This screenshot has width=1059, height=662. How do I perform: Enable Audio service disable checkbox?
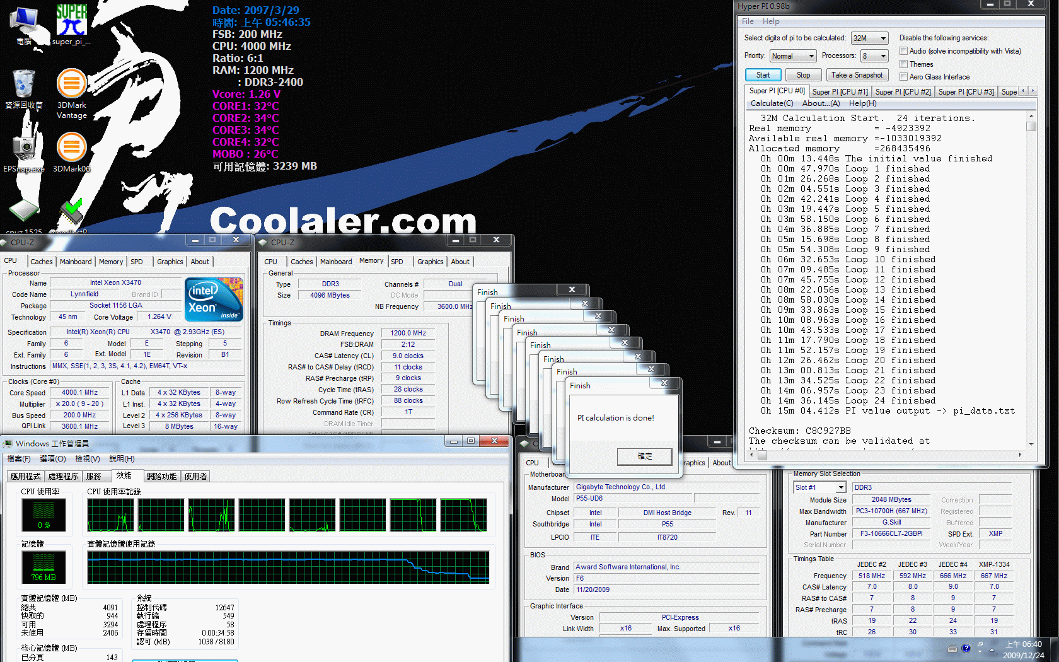coord(903,51)
